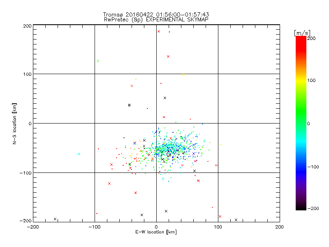Click the colorbar label "-200"

[313, 208]
